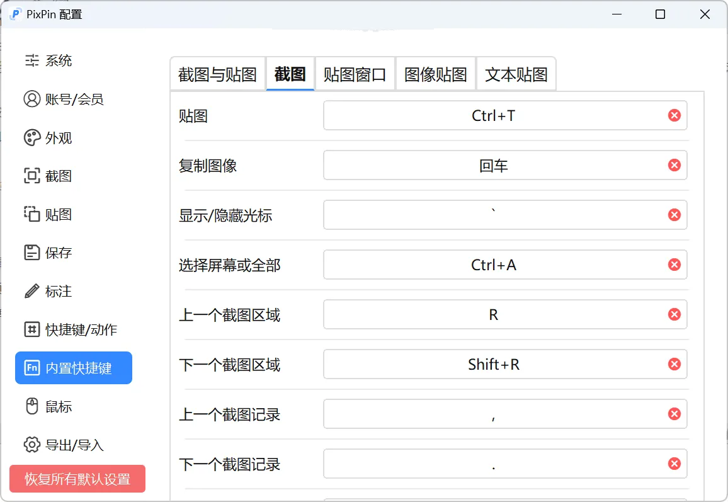Image resolution: width=728 pixels, height=502 pixels.
Task: Clear the 下一个截图区域 Shift+R shortcut
Action: (x=674, y=364)
